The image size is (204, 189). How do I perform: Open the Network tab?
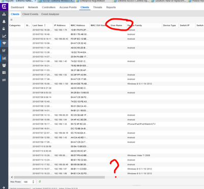click(x=33, y=7)
